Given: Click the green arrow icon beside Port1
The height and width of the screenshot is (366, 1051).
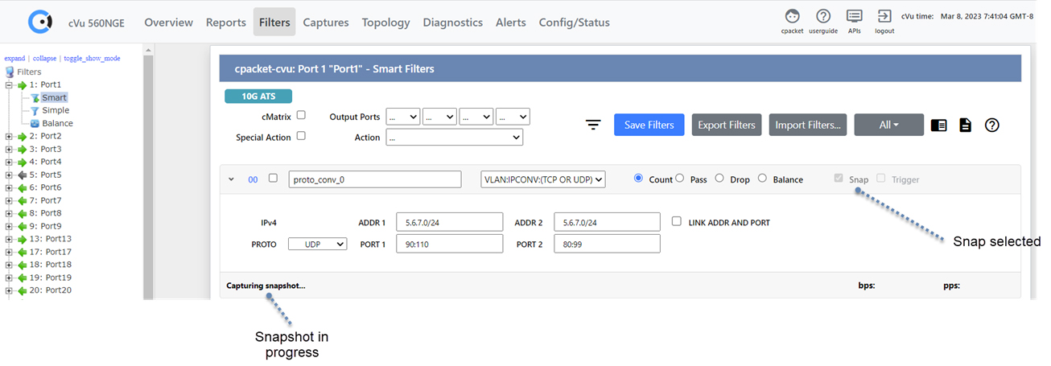Looking at the screenshot, I should coord(23,84).
